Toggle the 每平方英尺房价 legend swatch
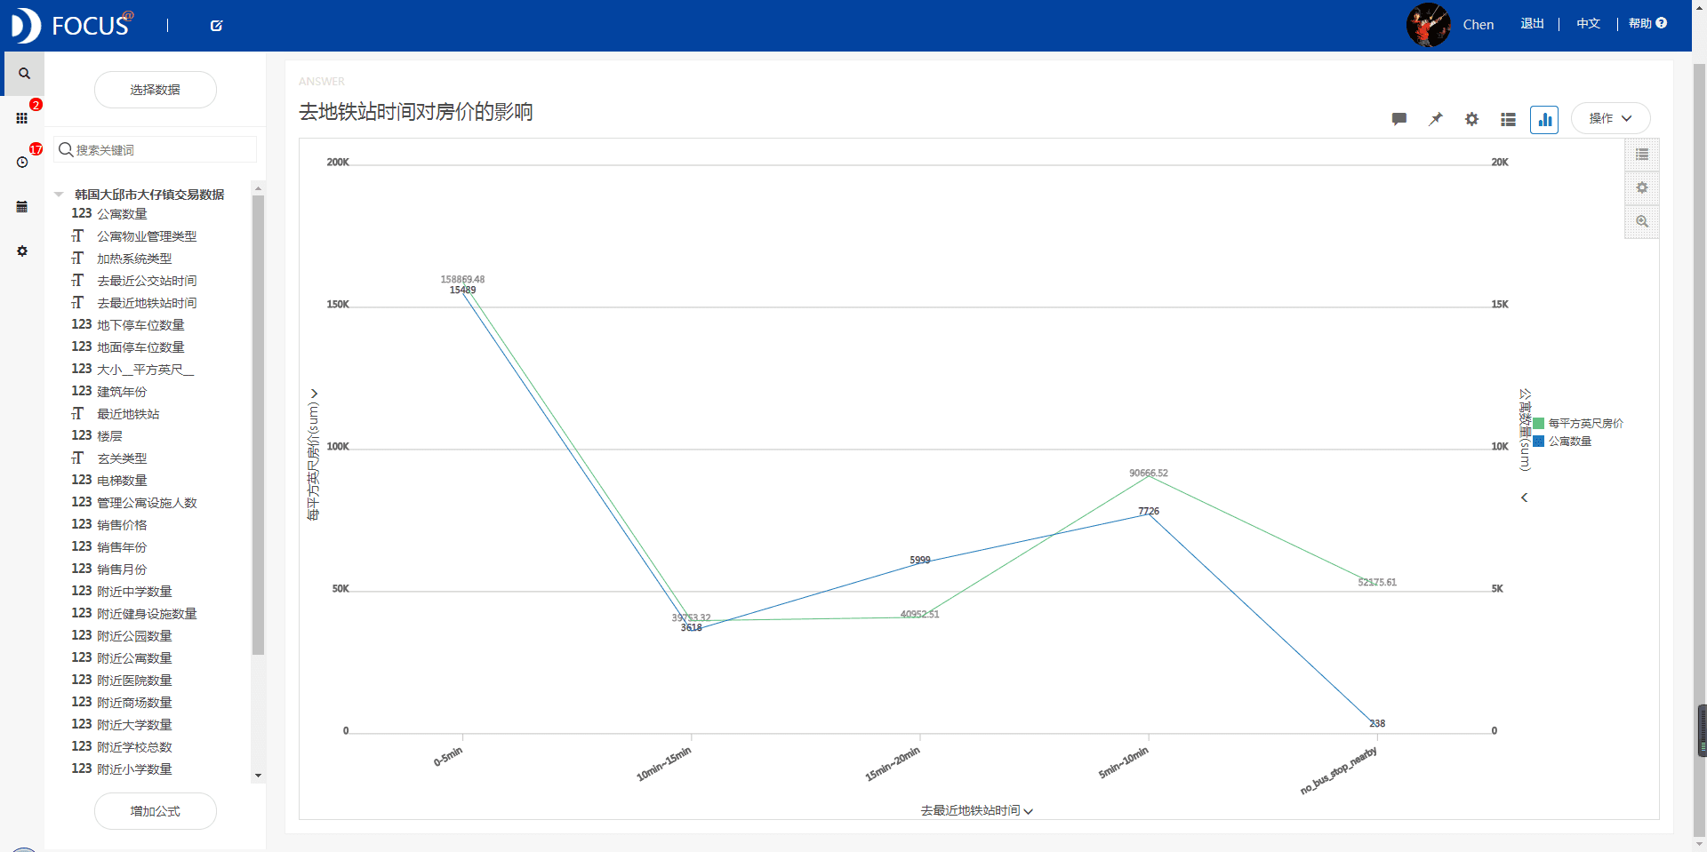 pos(1538,424)
